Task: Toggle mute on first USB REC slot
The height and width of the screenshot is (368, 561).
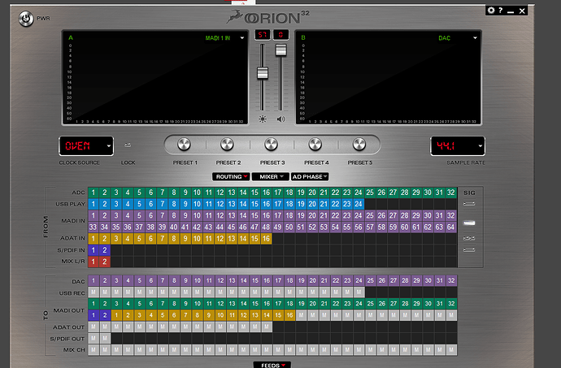Action: pyautogui.click(x=93, y=292)
